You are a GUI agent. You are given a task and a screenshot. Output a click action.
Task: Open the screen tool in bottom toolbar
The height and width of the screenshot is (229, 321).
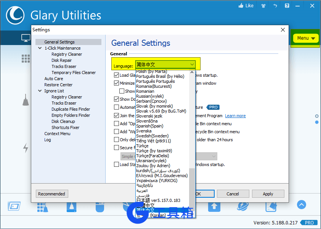coord(14,206)
